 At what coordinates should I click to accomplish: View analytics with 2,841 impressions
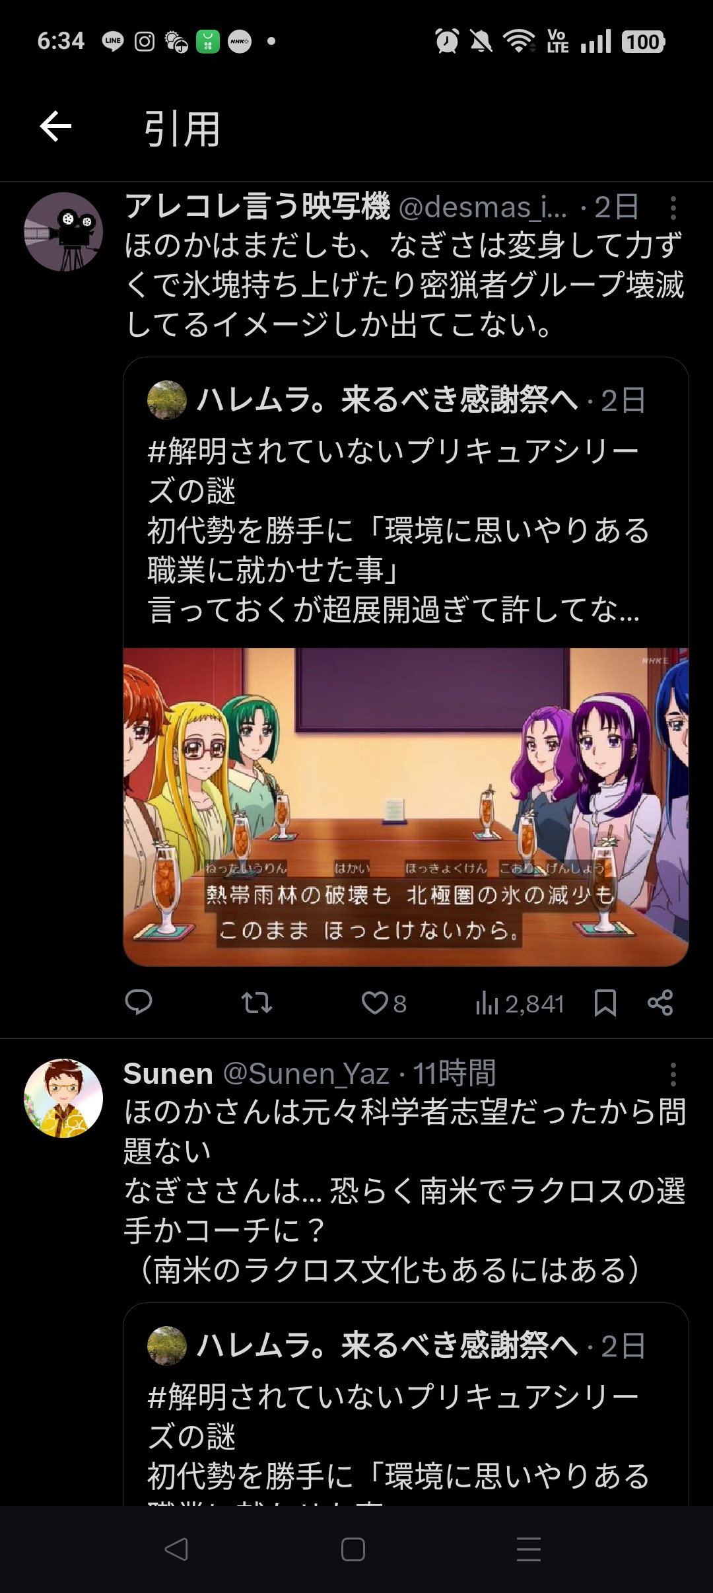(x=520, y=1004)
